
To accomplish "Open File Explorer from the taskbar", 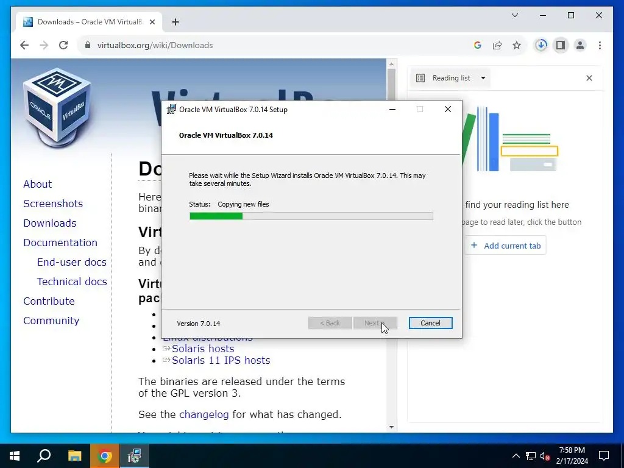I will pyautogui.click(x=74, y=456).
